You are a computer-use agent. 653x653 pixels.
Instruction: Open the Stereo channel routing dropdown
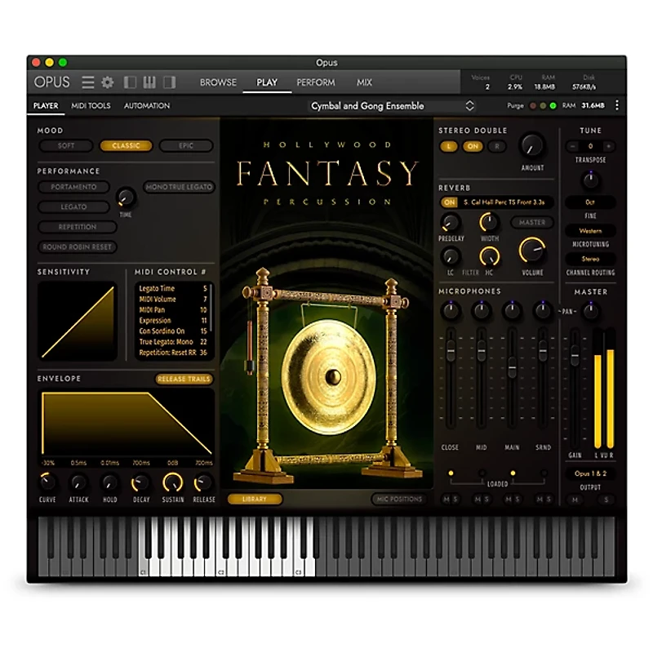click(x=590, y=259)
